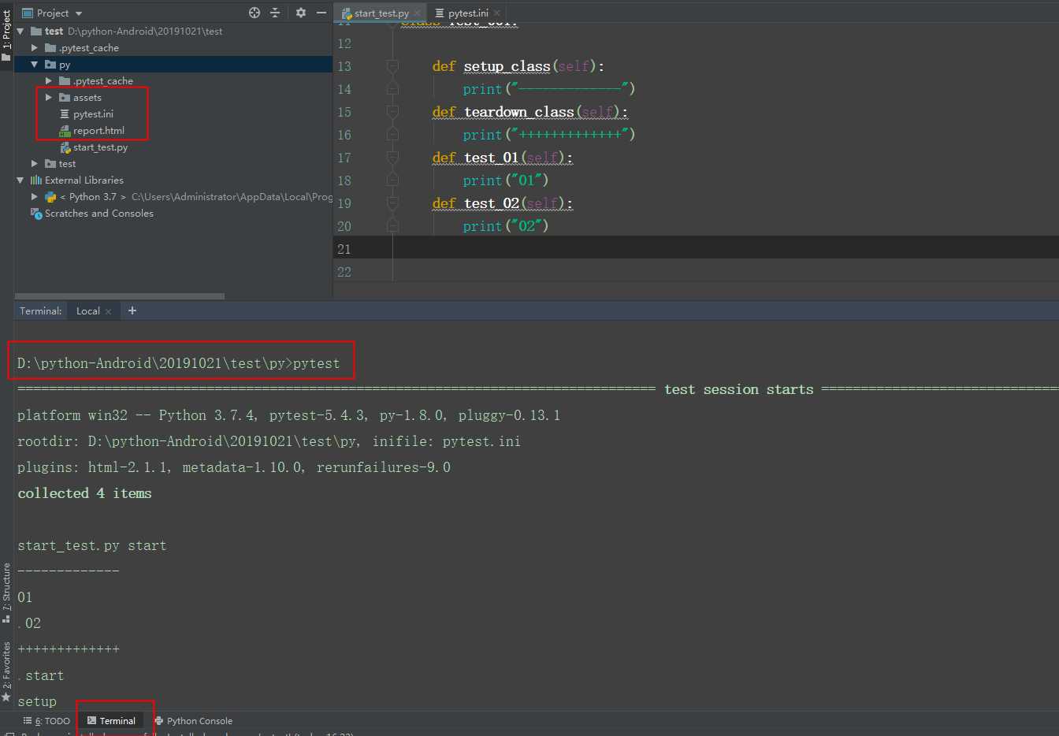Click the 'start_test.py start' terminal output line

(92, 545)
